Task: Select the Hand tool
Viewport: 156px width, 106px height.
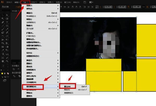Action: (3, 61)
